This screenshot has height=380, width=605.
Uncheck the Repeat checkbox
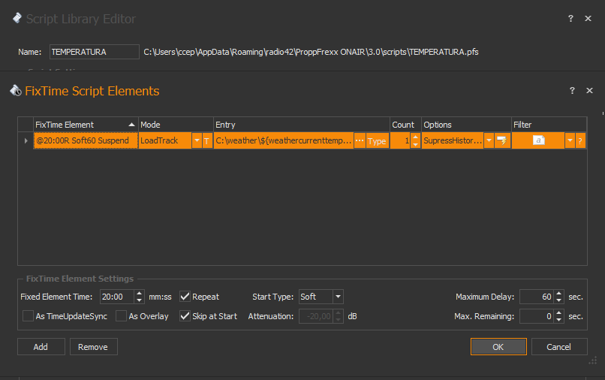[185, 297]
